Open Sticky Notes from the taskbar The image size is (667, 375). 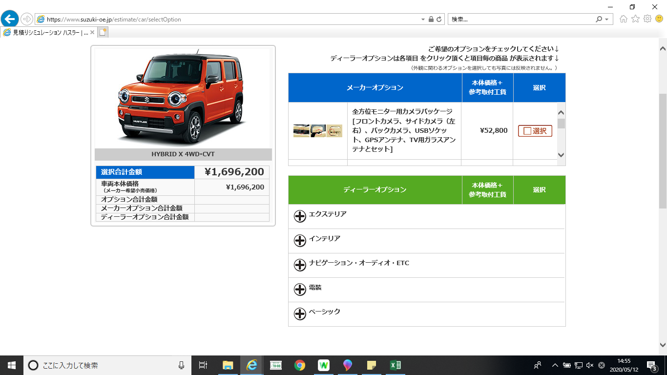[372, 365]
